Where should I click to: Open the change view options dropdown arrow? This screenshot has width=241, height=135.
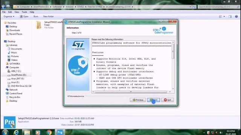click(224, 16)
